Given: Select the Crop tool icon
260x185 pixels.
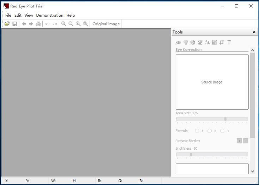Looking at the screenshot, I should pyautogui.click(x=222, y=42).
